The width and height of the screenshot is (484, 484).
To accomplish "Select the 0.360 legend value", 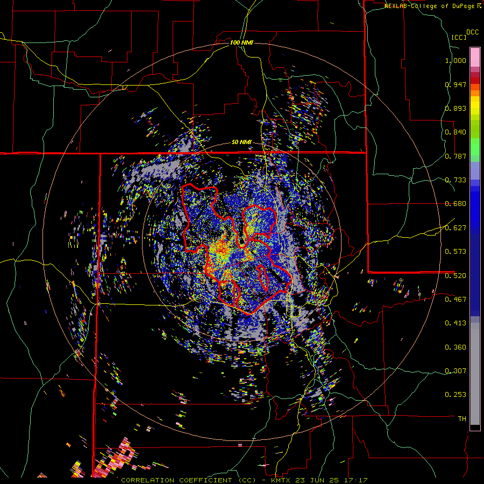I will (x=455, y=347).
